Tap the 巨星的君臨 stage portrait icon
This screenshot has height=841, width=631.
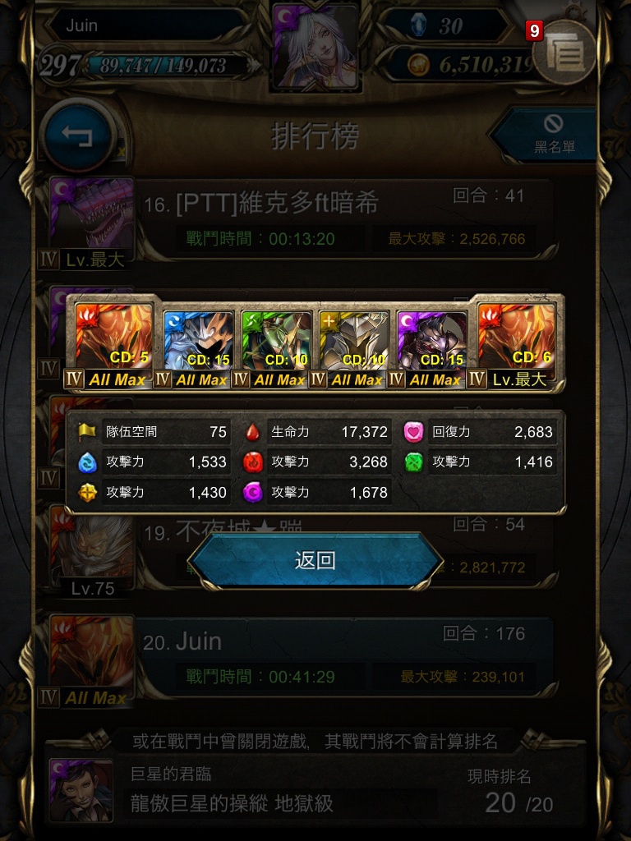(81, 789)
